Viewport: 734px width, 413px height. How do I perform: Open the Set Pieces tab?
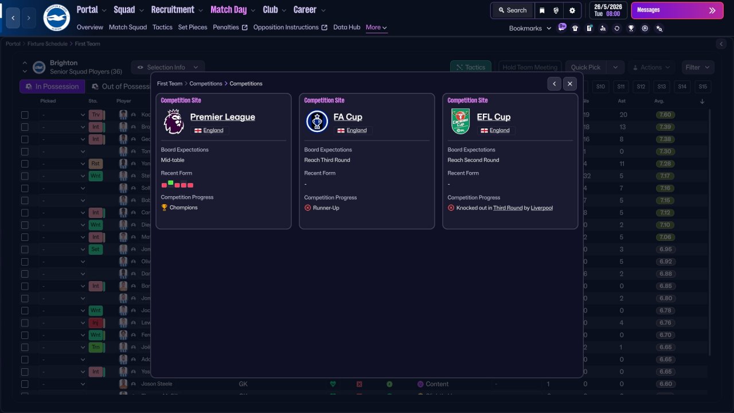pyautogui.click(x=193, y=27)
